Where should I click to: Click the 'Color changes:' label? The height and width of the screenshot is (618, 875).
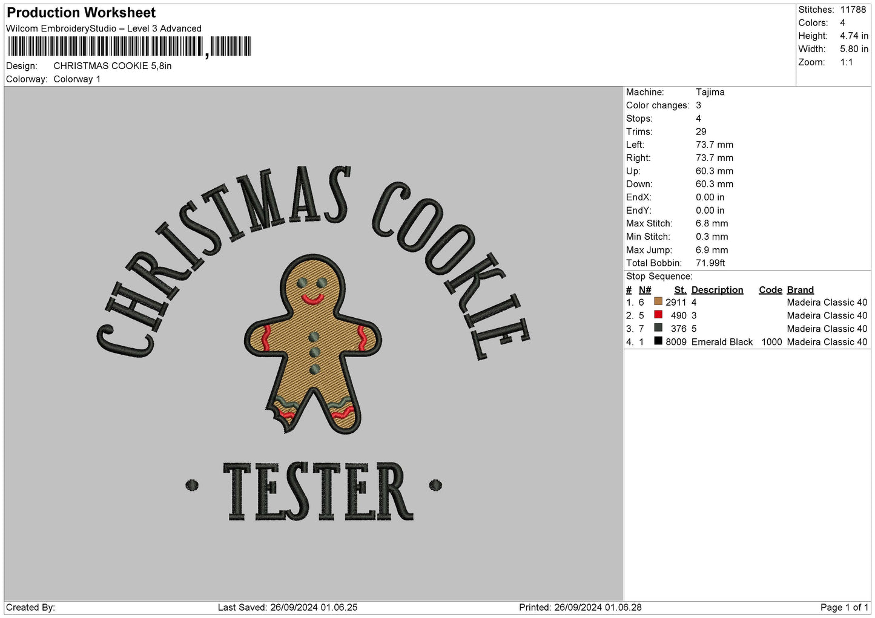click(x=658, y=105)
